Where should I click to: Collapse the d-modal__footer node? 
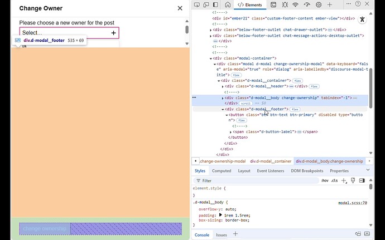[x=223, y=110]
